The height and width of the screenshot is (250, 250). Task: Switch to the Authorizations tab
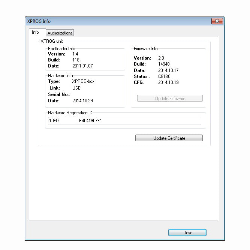tap(60, 33)
